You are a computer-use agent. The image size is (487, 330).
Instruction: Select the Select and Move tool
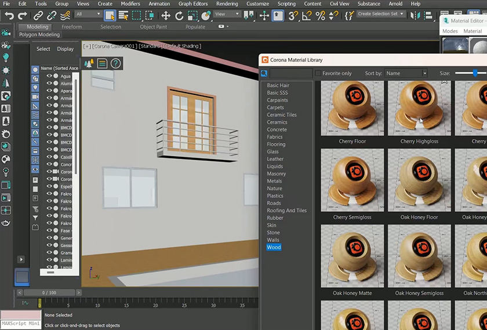[x=166, y=15]
